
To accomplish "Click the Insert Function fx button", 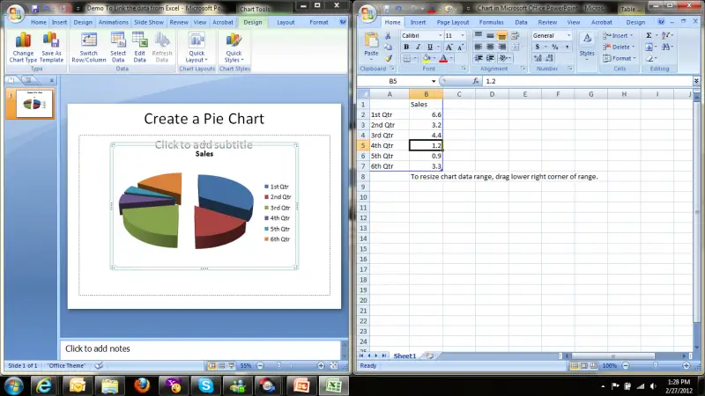I will tap(476, 81).
